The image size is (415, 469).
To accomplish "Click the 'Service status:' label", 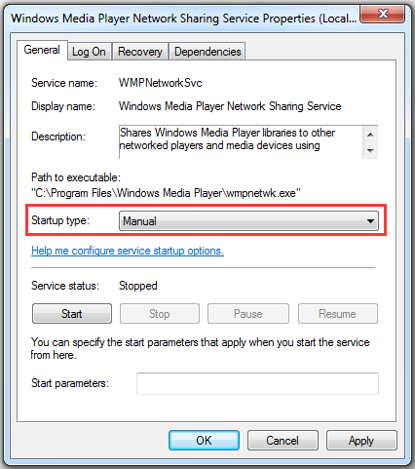I will (65, 286).
